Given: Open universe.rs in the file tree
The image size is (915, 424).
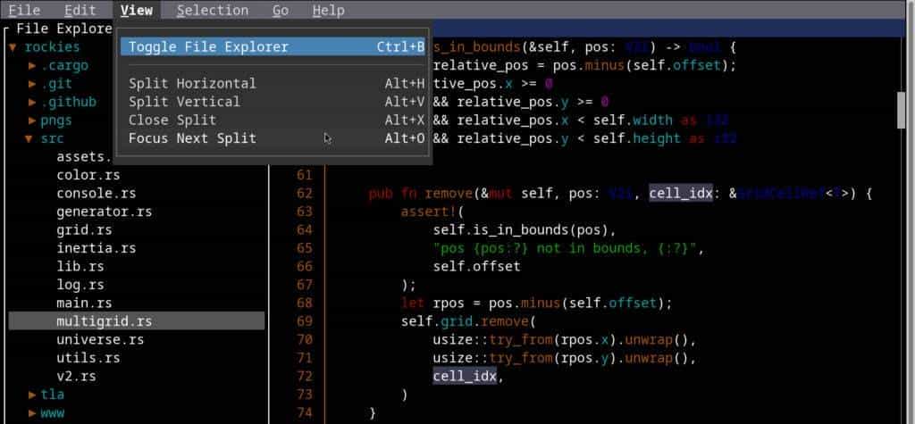Looking at the screenshot, I should pos(100,339).
